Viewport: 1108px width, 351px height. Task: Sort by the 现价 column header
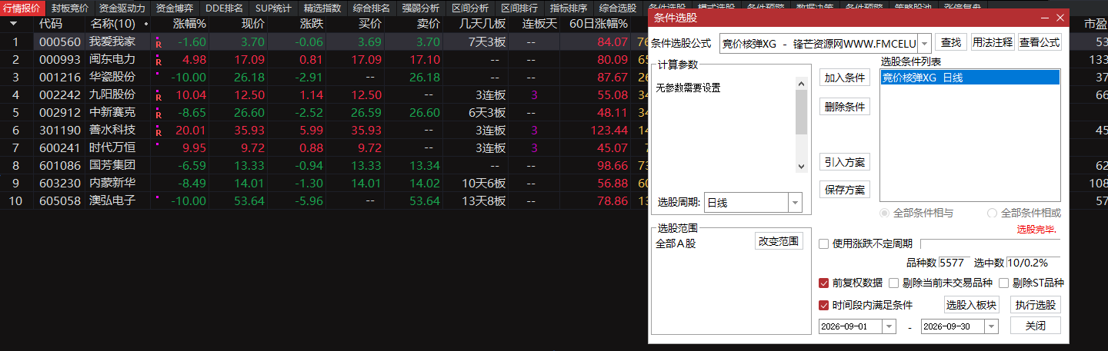pyautogui.click(x=253, y=24)
